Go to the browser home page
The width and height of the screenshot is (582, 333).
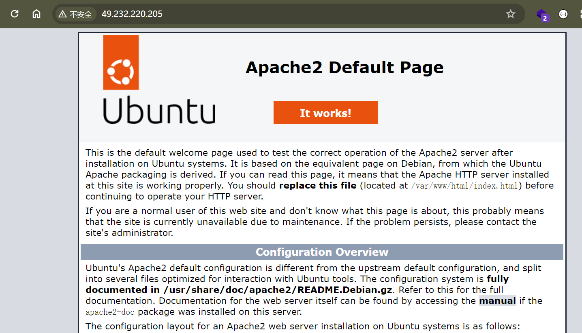pyautogui.click(x=36, y=14)
